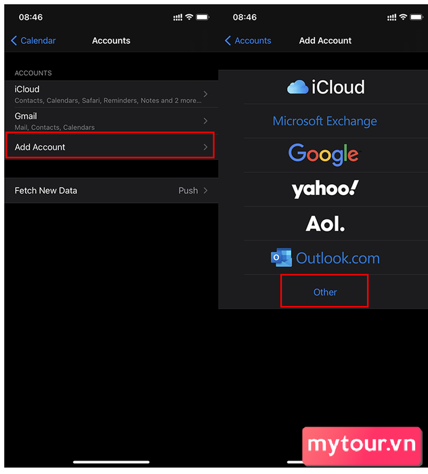Viewport: 428px width, 474px height.
Task: Tap chevron on Add Account row
Action: pos(206,147)
